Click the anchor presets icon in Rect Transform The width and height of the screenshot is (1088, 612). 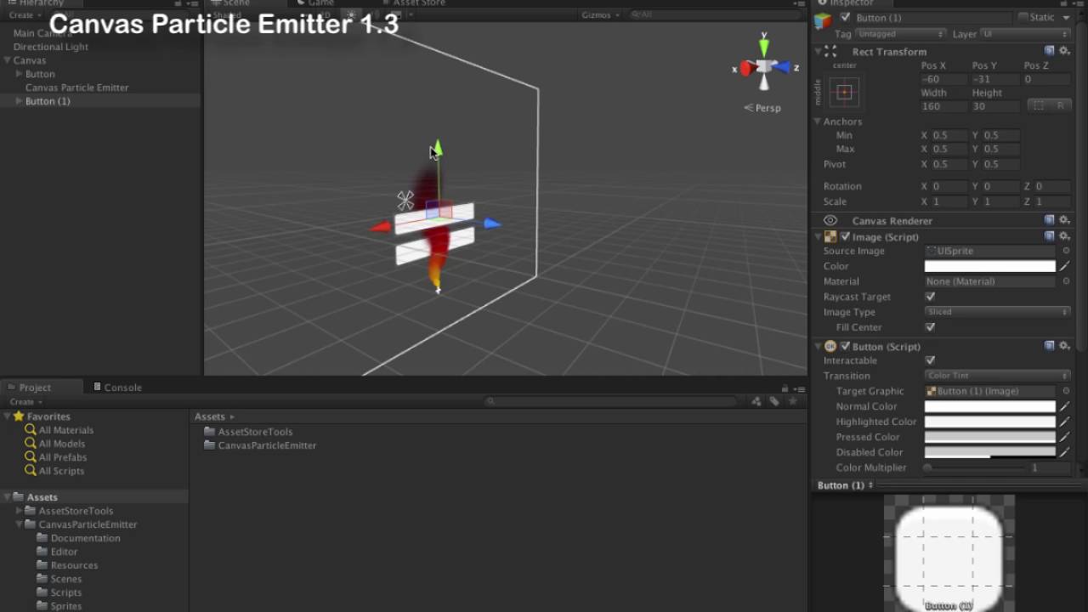pos(845,92)
